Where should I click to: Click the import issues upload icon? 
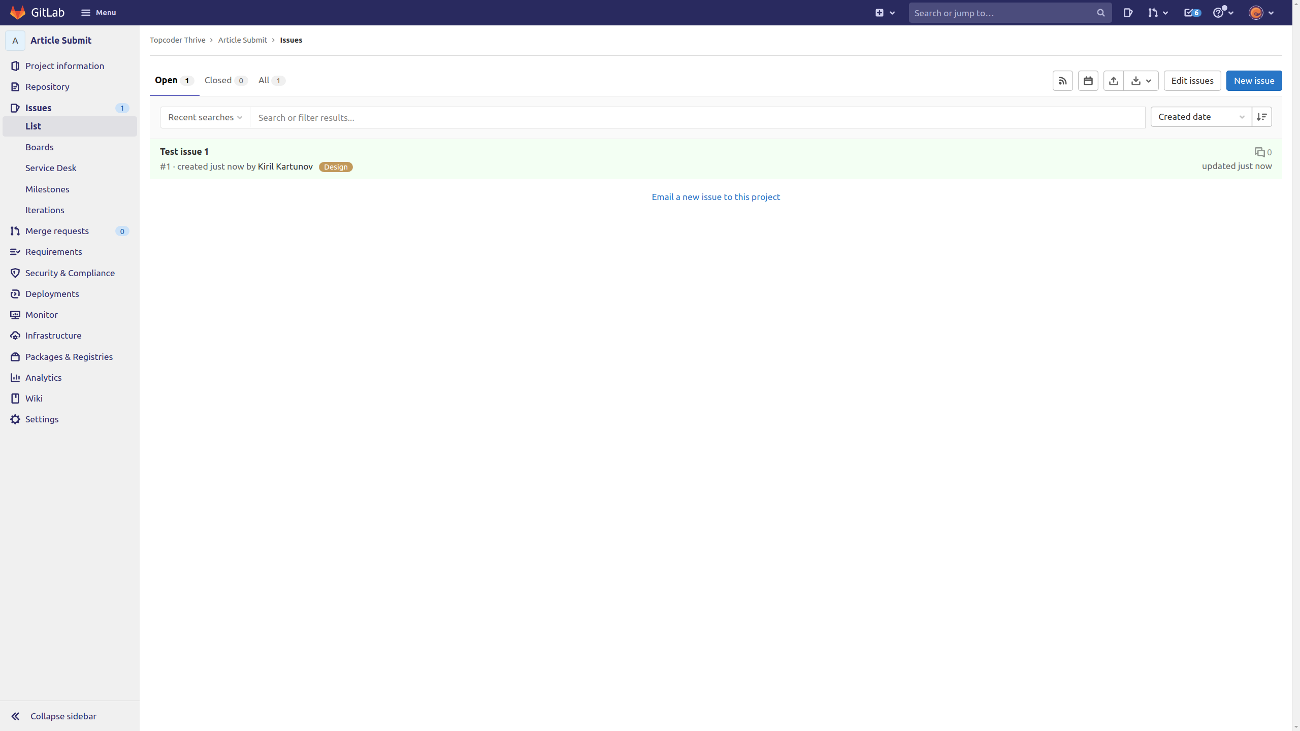click(1113, 81)
